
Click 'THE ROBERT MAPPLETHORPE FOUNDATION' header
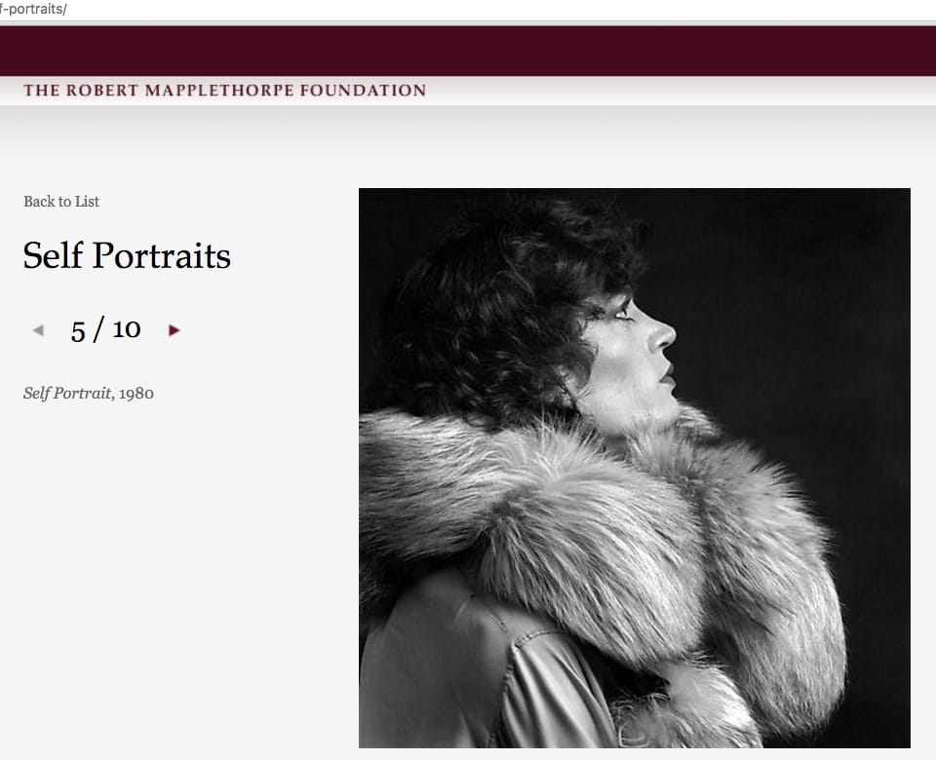[x=224, y=90]
